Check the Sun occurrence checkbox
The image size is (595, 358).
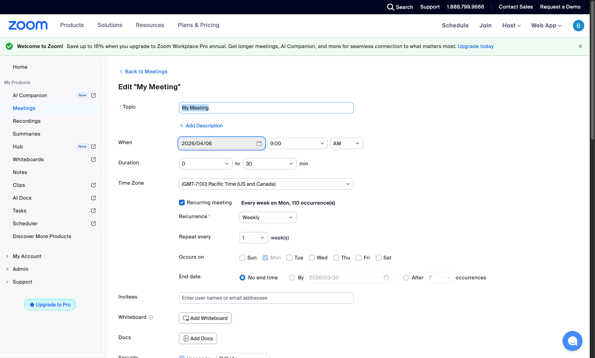coord(242,258)
